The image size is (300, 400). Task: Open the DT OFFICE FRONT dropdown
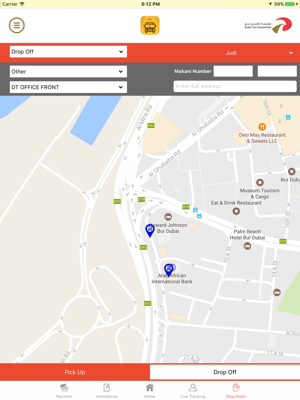[x=68, y=87]
